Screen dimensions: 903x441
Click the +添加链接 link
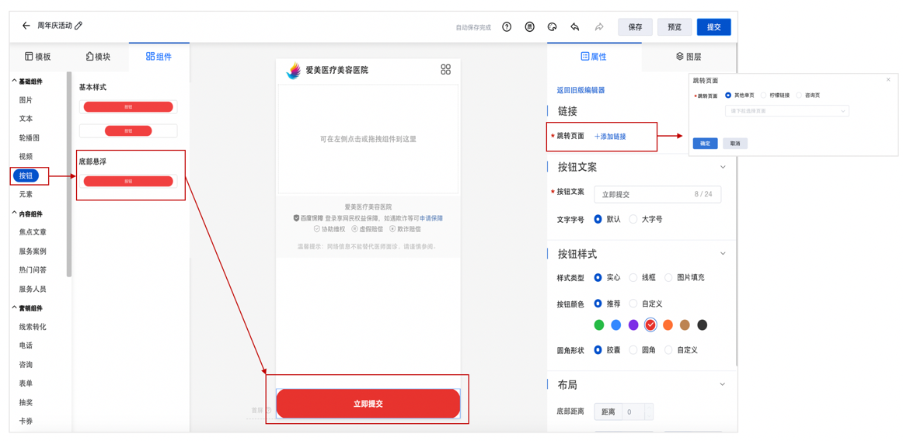pyautogui.click(x=610, y=137)
